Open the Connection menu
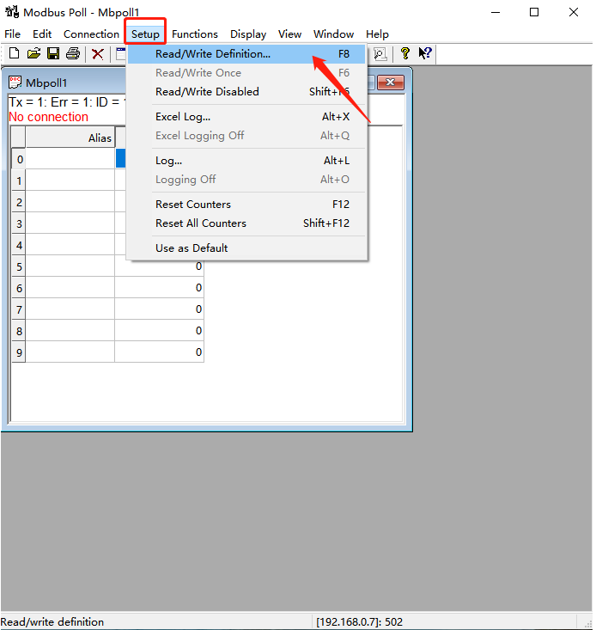The width and height of the screenshot is (596, 630). tap(91, 34)
